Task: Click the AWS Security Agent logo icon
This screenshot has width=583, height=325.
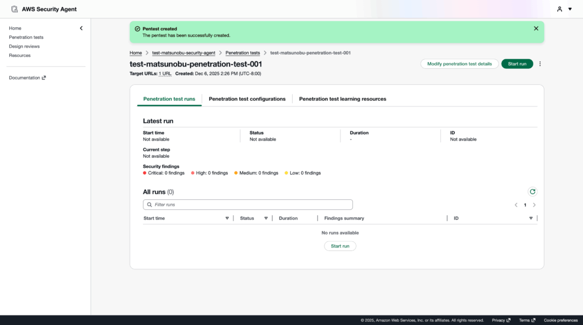Action: (14, 9)
